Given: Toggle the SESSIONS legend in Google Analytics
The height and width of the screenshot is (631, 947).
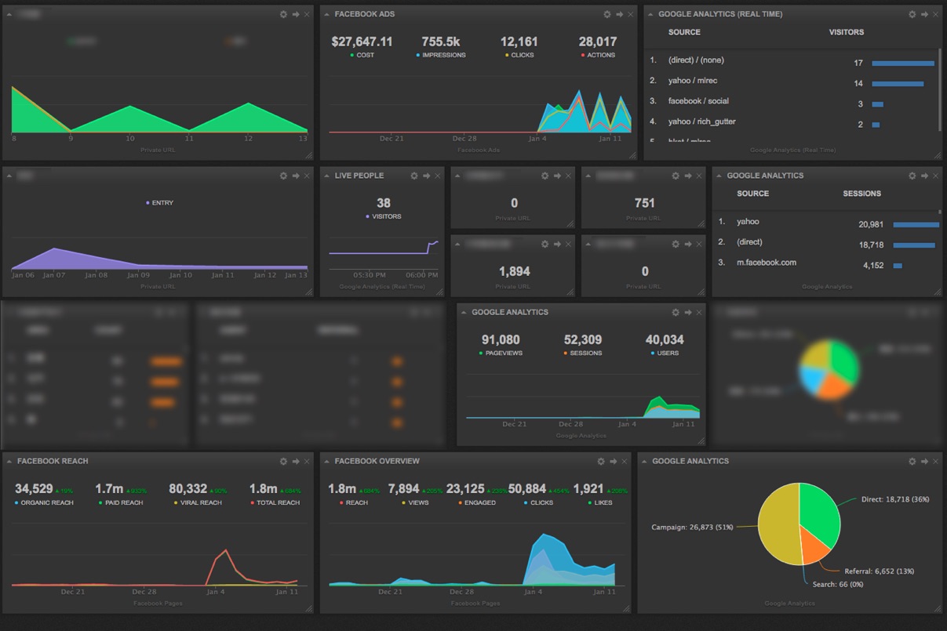Looking at the screenshot, I should pyautogui.click(x=582, y=354).
